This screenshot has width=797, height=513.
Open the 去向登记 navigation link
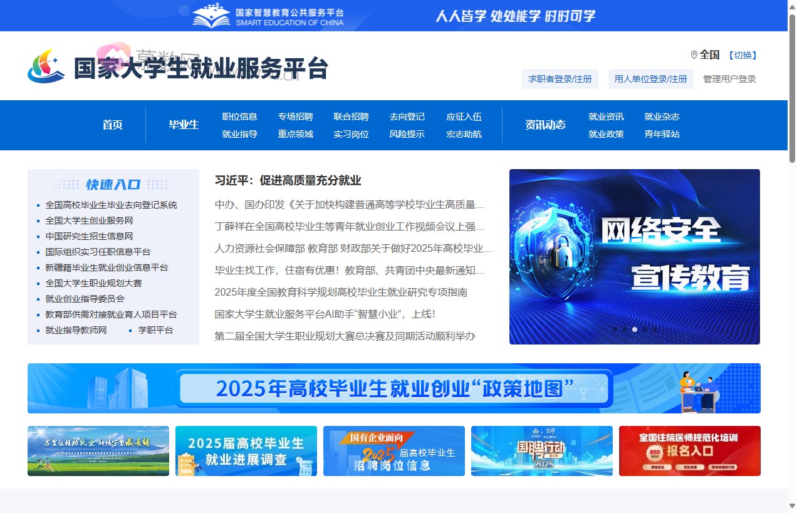point(407,117)
